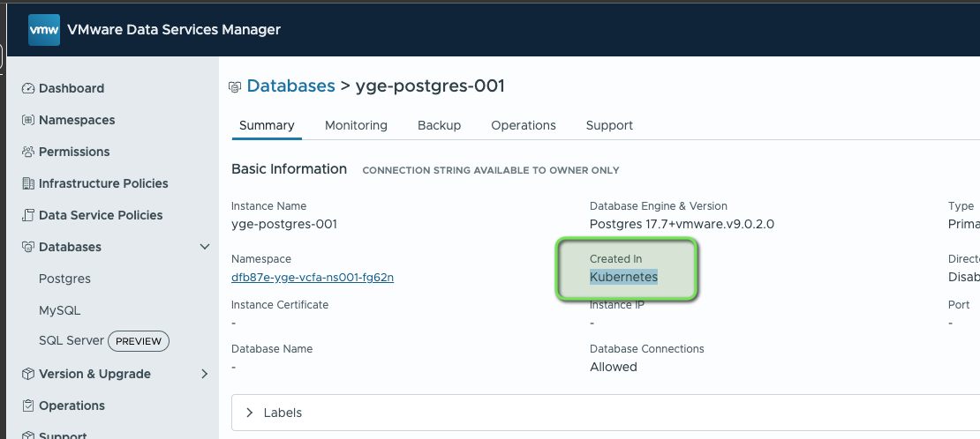Open the Backup tab
Screen dimensions: 980x439
click(439, 125)
